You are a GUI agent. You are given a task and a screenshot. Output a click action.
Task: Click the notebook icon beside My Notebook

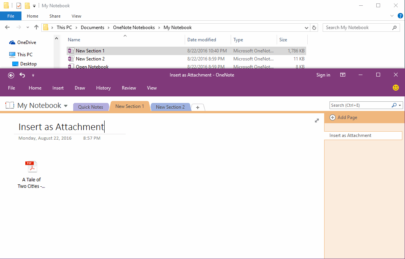(10, 105)
